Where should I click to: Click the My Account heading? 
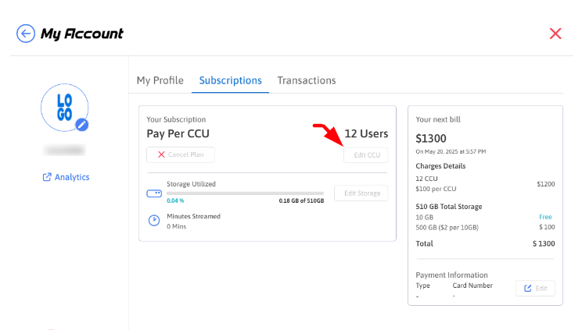82,34
